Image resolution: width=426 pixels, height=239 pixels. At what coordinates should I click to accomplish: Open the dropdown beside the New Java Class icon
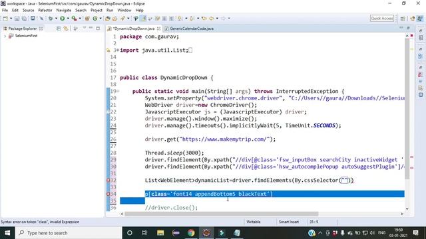[101, 19]
